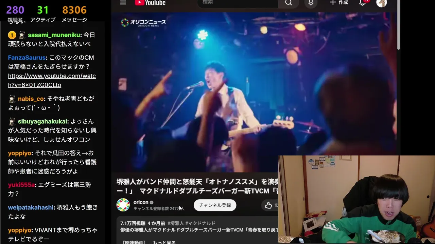The image size is (435, 244).
Task: Click the #堺雅人 hashtag
Action: (x=176, y=223)
